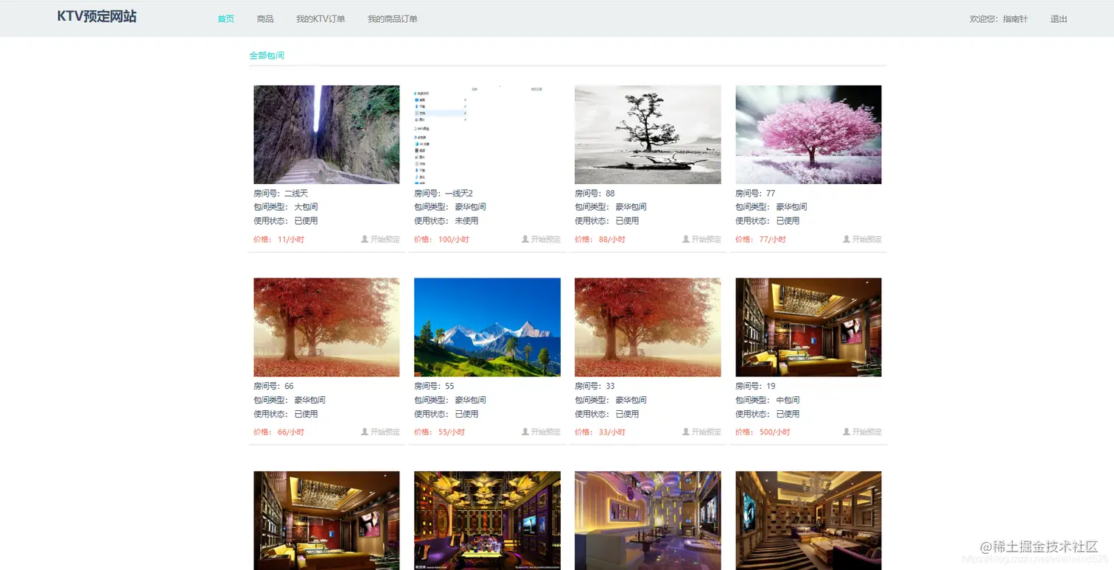This screenshot has width=1114, height=570.
Task: Click the price 价格: 66/小时
Action: click(279, 432)
